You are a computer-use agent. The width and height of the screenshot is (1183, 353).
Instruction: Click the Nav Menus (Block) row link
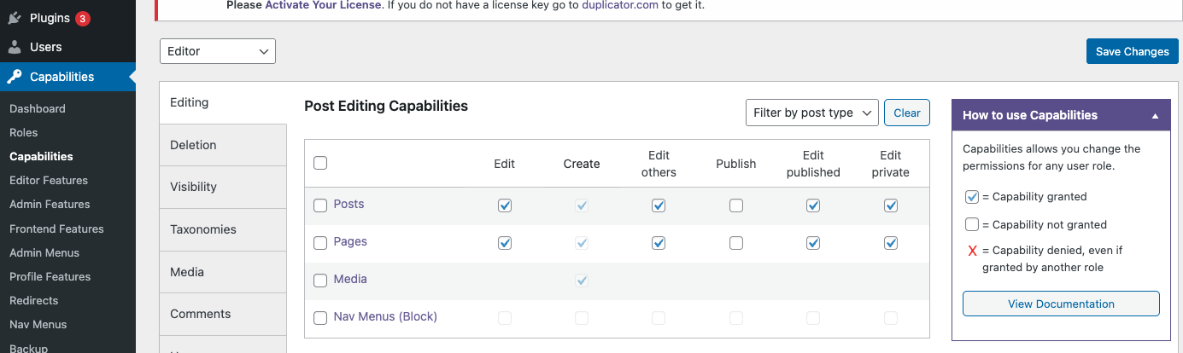pos(385,316)
